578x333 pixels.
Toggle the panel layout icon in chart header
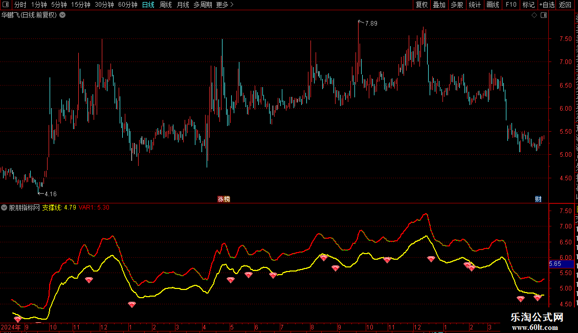click(544, 15)
